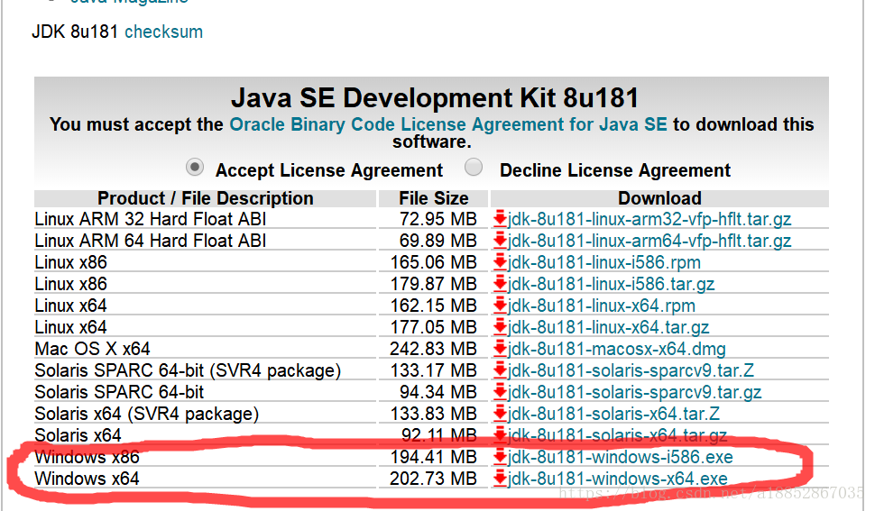This screenshot has width=875, height=511.
Task: Select Decline License Agreement radio button
Action: (474, 167)
